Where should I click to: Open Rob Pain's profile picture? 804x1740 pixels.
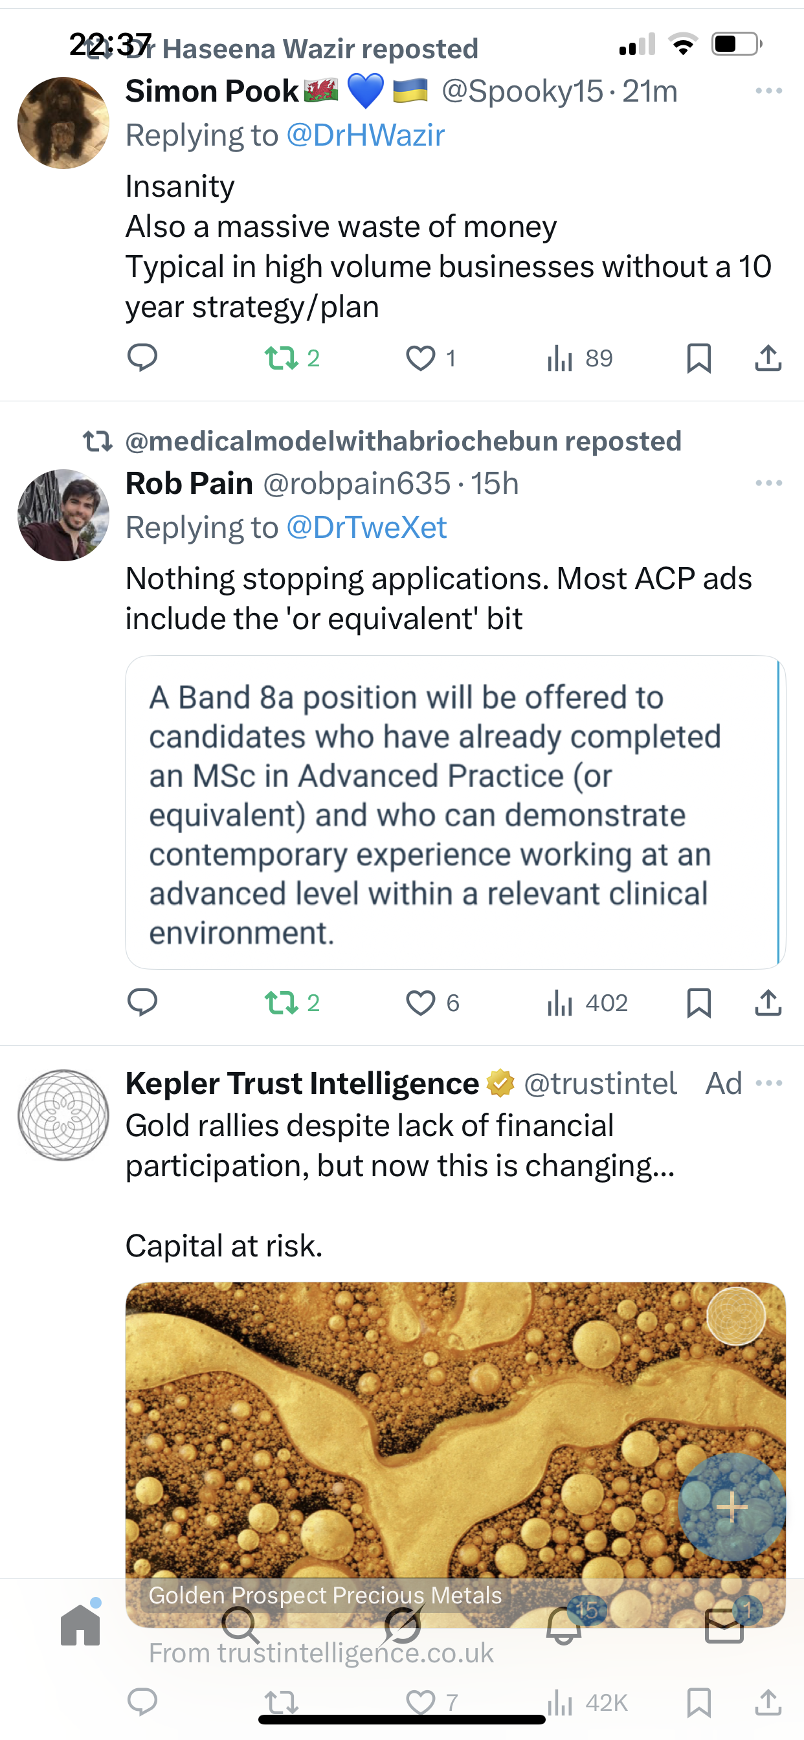click(63, 515)
